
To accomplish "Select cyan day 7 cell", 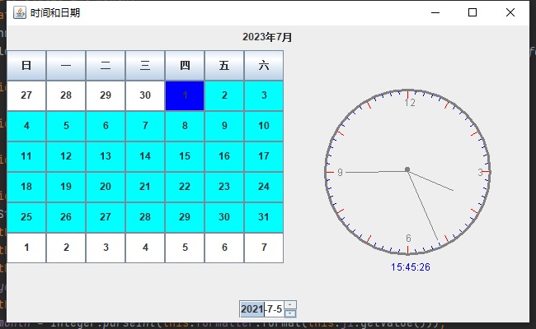I will point(145,126).
